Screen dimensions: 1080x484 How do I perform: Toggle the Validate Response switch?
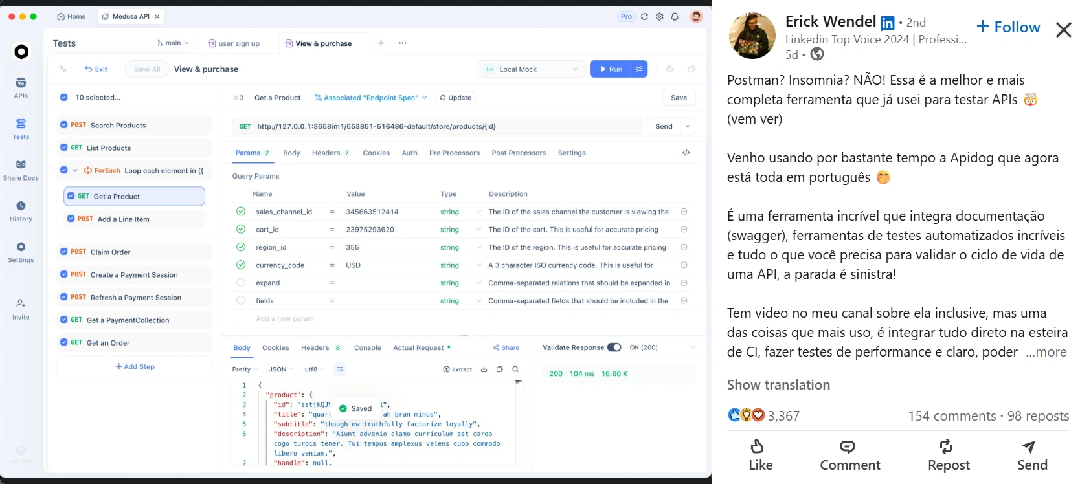click(614, 347)
